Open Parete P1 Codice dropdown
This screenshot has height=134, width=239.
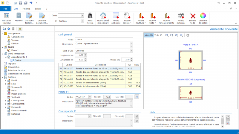click(90, 97)
